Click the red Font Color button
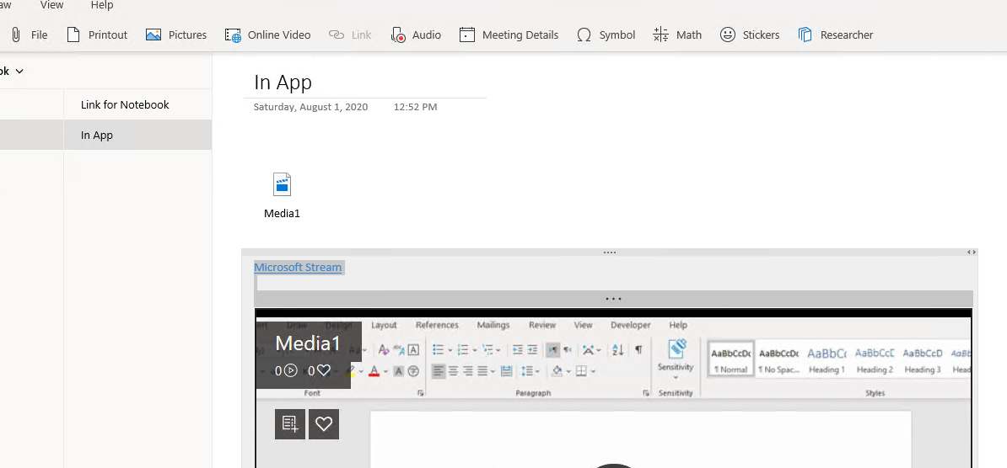Image resolution: width=1007 pixels, height=468 pixels. pyautogui.click(x=374, y=370)
